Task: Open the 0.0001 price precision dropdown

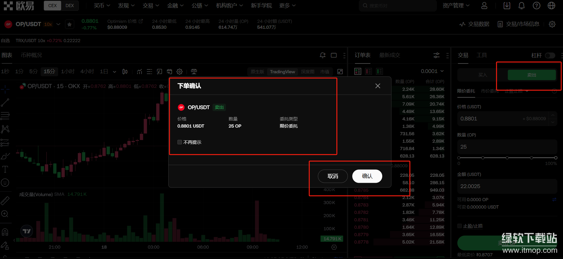Action: (432, 71)
